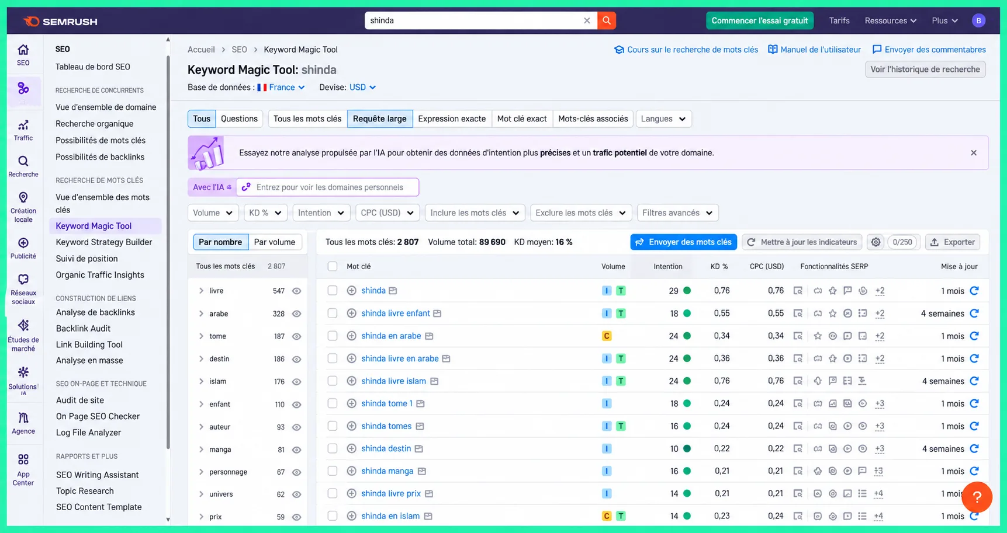This screenshot has height=533, width=1007.
Task: Open the Réseaux sociaux icon
Action: (23, 289)
